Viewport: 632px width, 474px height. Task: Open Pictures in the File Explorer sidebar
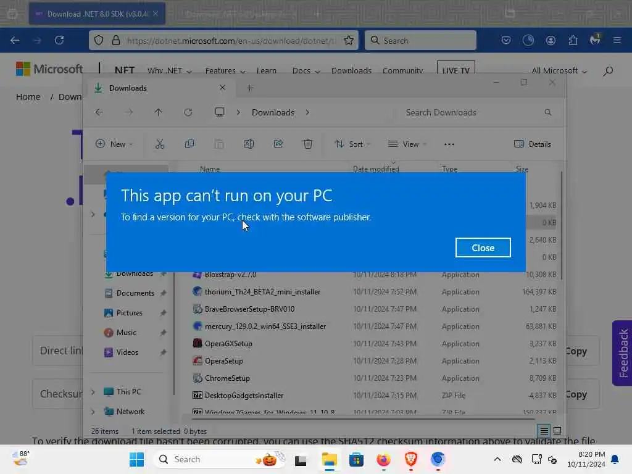[x=129, y=313]
